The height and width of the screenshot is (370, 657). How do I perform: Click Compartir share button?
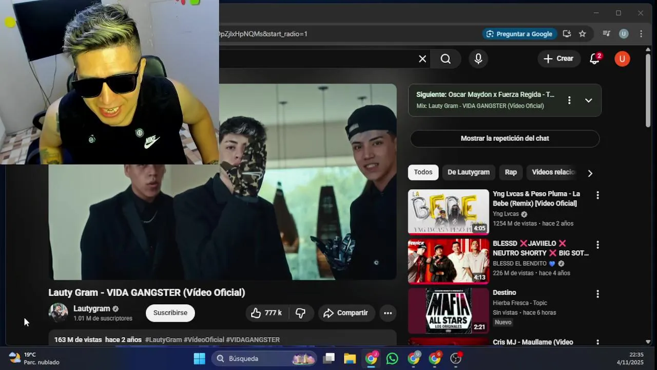(345, 313)
